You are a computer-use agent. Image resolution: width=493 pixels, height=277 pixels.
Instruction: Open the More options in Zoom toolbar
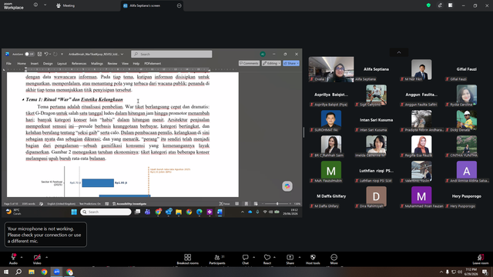pyautogui.click(x=334, y=259)
